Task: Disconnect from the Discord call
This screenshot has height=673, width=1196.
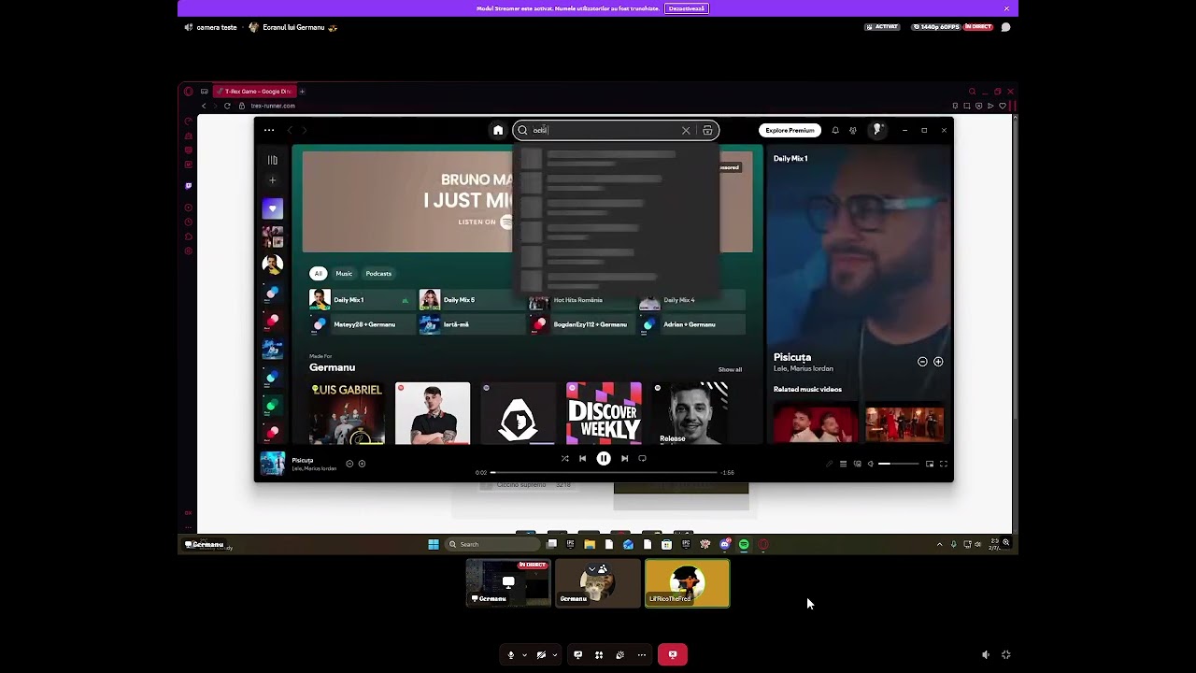Action: (x=673, y=655)
